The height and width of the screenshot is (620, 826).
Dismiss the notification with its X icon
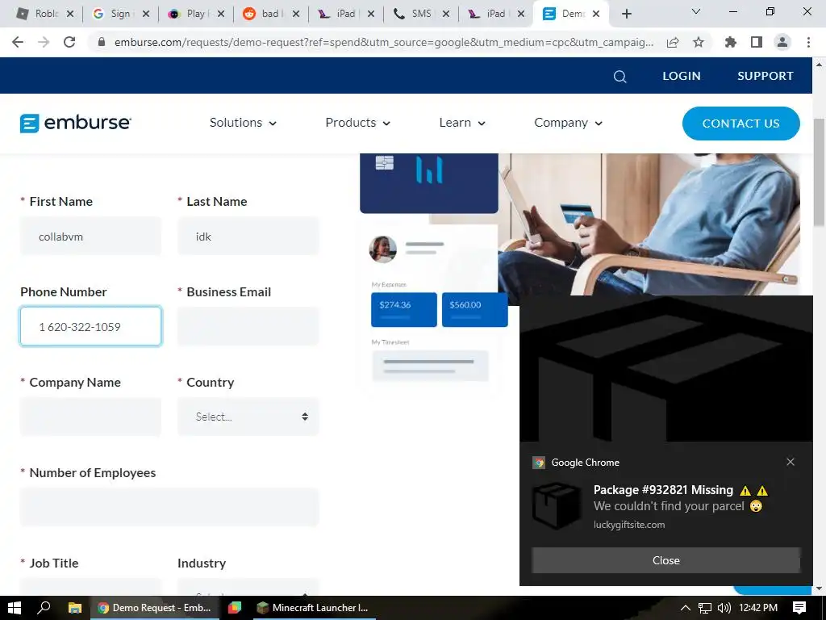tap(791, 462)
